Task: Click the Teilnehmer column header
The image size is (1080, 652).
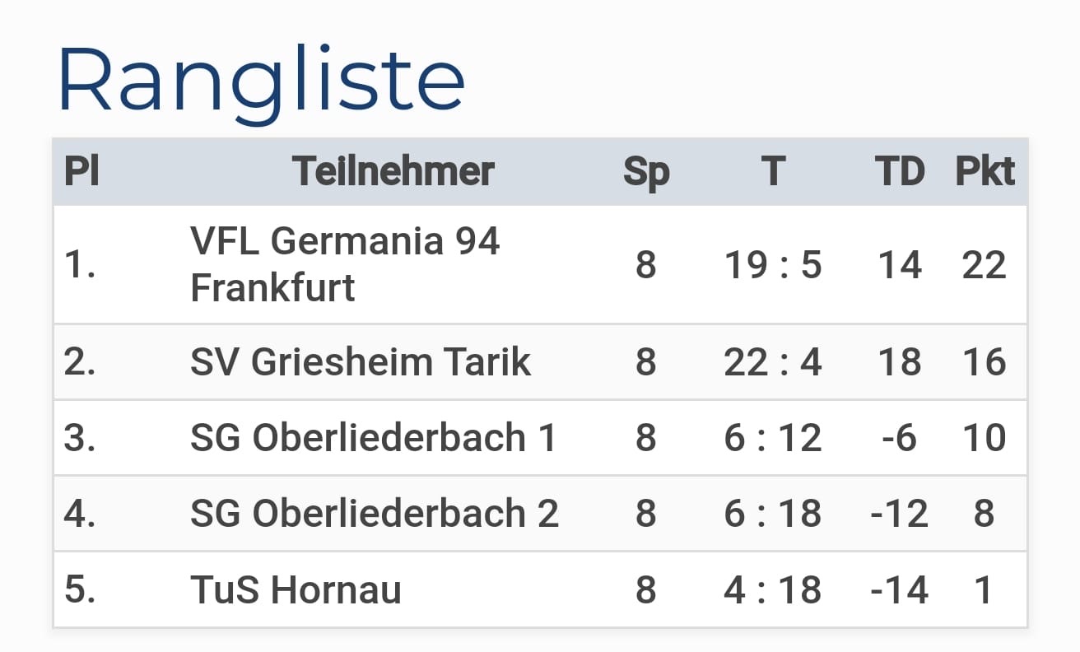Action: (393, 171)
